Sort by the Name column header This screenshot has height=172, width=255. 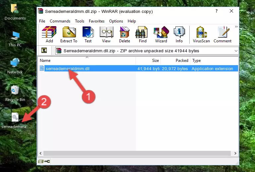[87, 61]
